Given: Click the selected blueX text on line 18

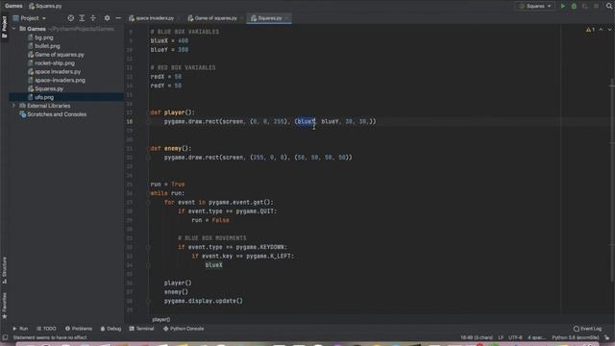Looking at the screenshot, I should coord(307,122).
